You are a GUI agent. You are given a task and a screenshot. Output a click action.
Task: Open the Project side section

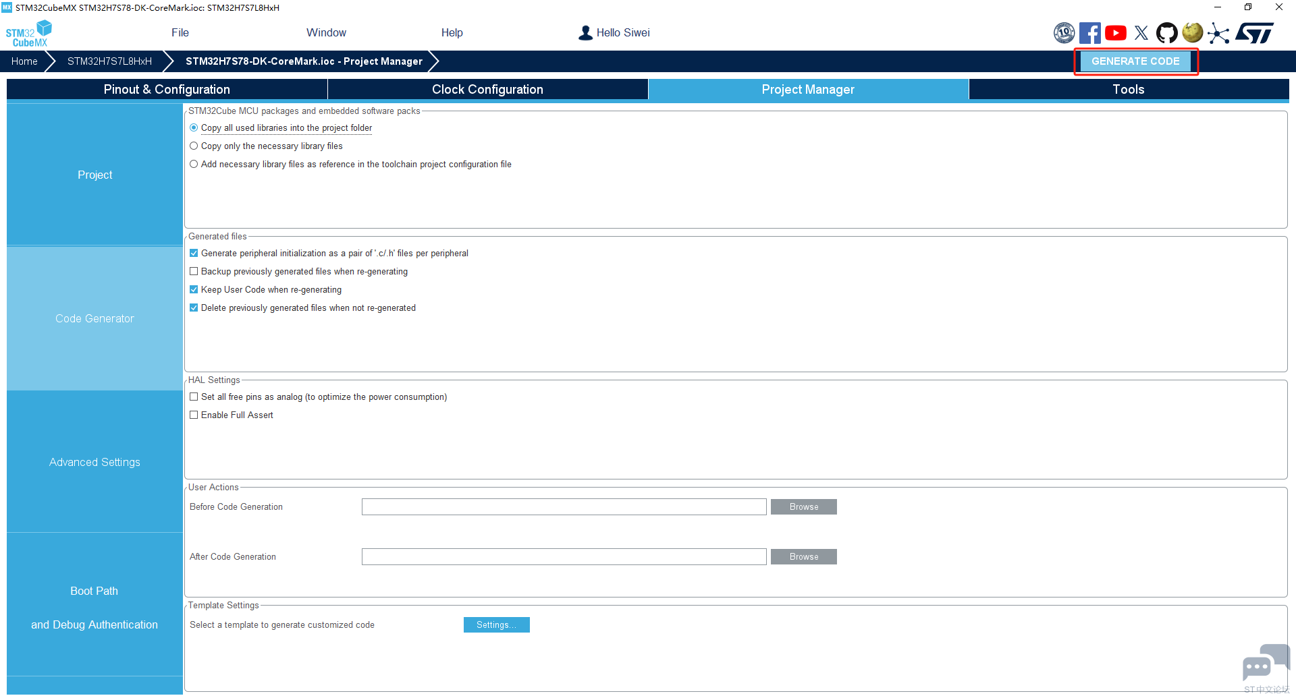pos(94,175)
